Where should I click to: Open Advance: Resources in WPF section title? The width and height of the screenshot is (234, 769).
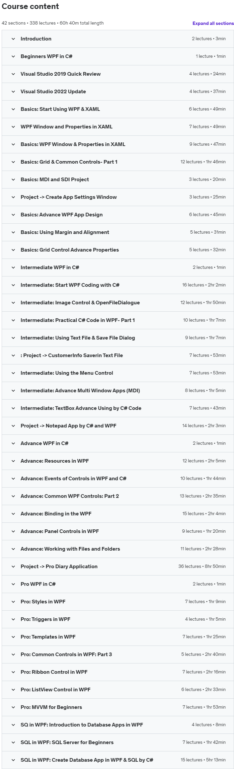pyautogui.click(x=55, y=461)
